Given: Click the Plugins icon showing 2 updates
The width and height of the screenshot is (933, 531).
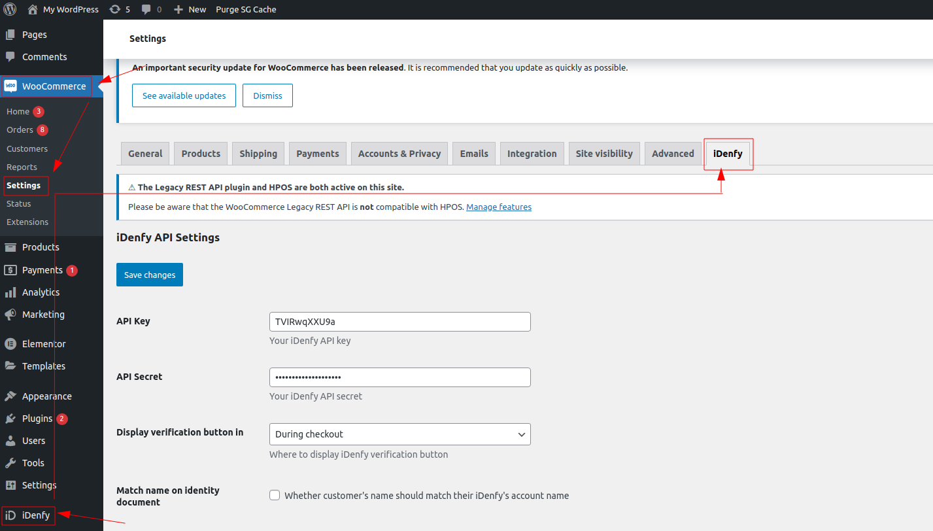Looking at the screenshot, I should click(x=9, y=418).
